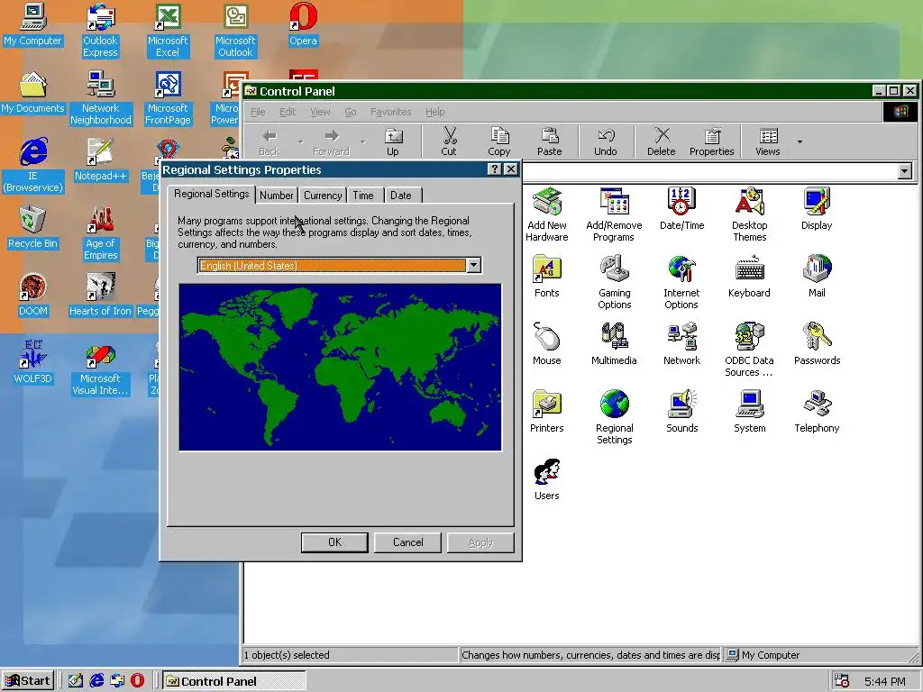Open the Passwords icon
The image size is (923, 692).
coord(817,343)
